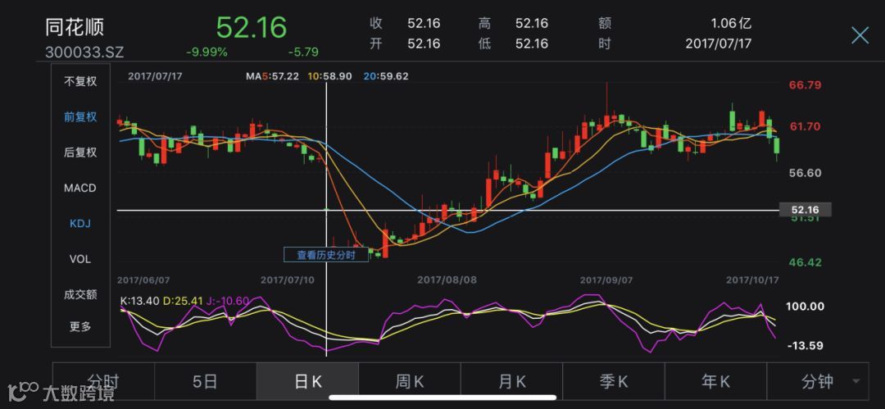Click the turnover value 1.06亿
Screen dimensions: 885x409
(x=731, y=24)
